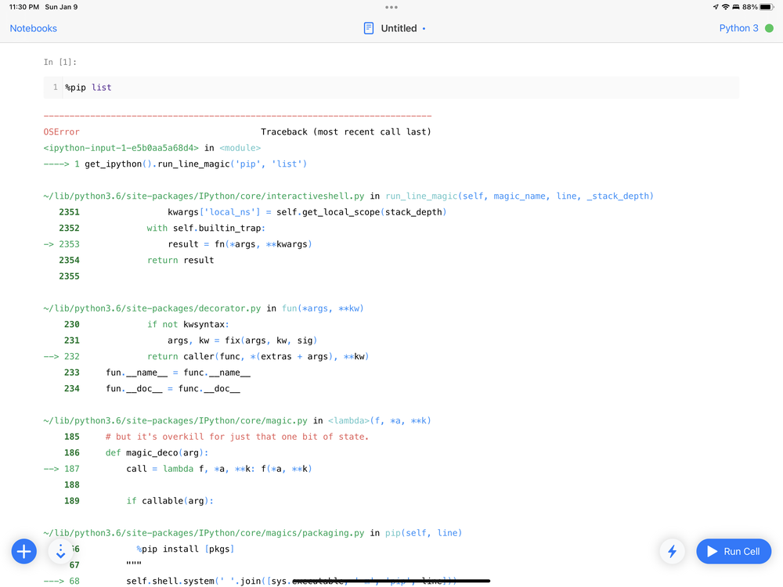
Task: Tap the Untitled notebook title
Action: 399,28
